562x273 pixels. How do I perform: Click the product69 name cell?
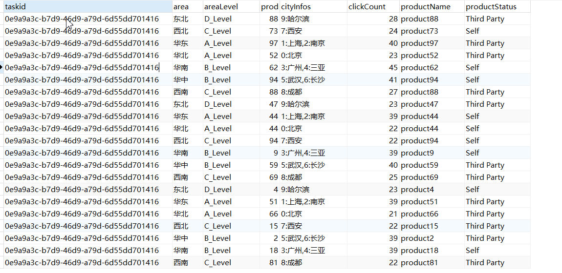(x=432, y=177)
